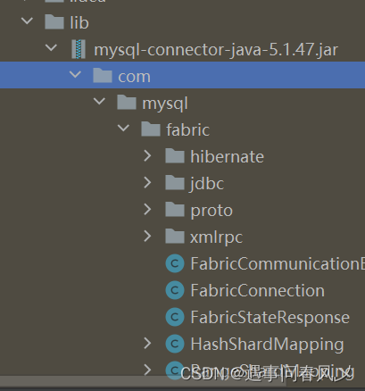The height and width of the screenshot is (391, 365).
Task: Expand the HashShardMapping class chevron
Action: pos(147,344)
